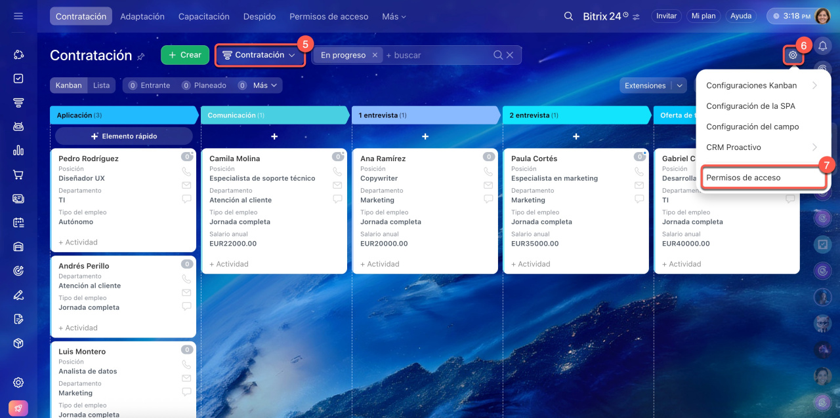Click the search input field

pyautogui.click(x=436, y=56)
